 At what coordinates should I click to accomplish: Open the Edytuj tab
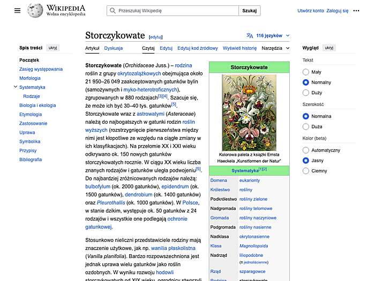pyautogui.click(x=166, y=48)
